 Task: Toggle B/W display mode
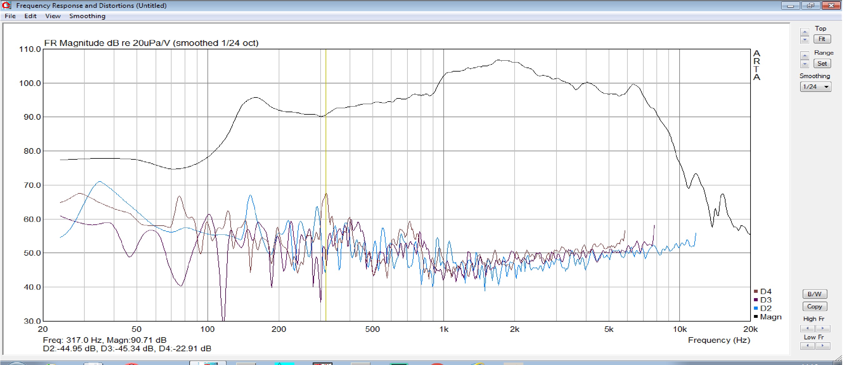(x=815, y=294)
